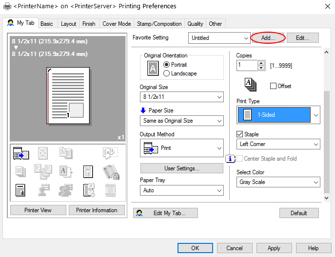Switch to the Basic tab
Viewport: 335px width, 257px height.
tap(47, 24)
